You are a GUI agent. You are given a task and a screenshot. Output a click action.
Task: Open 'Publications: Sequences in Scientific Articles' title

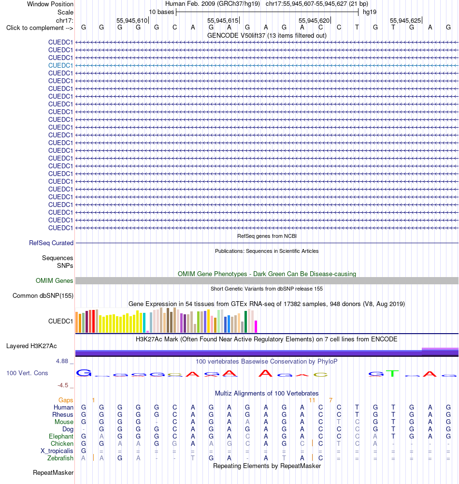[x=267, y=251]
